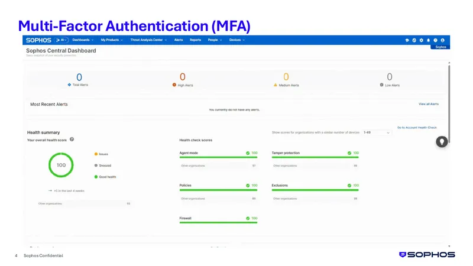Click the Total Alerts count of zero
The width and height of the screenshot is (473, 266).
click(79, 77)
